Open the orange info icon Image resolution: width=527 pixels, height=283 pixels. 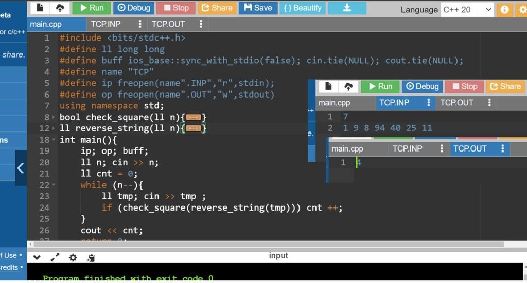click(504, 9)
